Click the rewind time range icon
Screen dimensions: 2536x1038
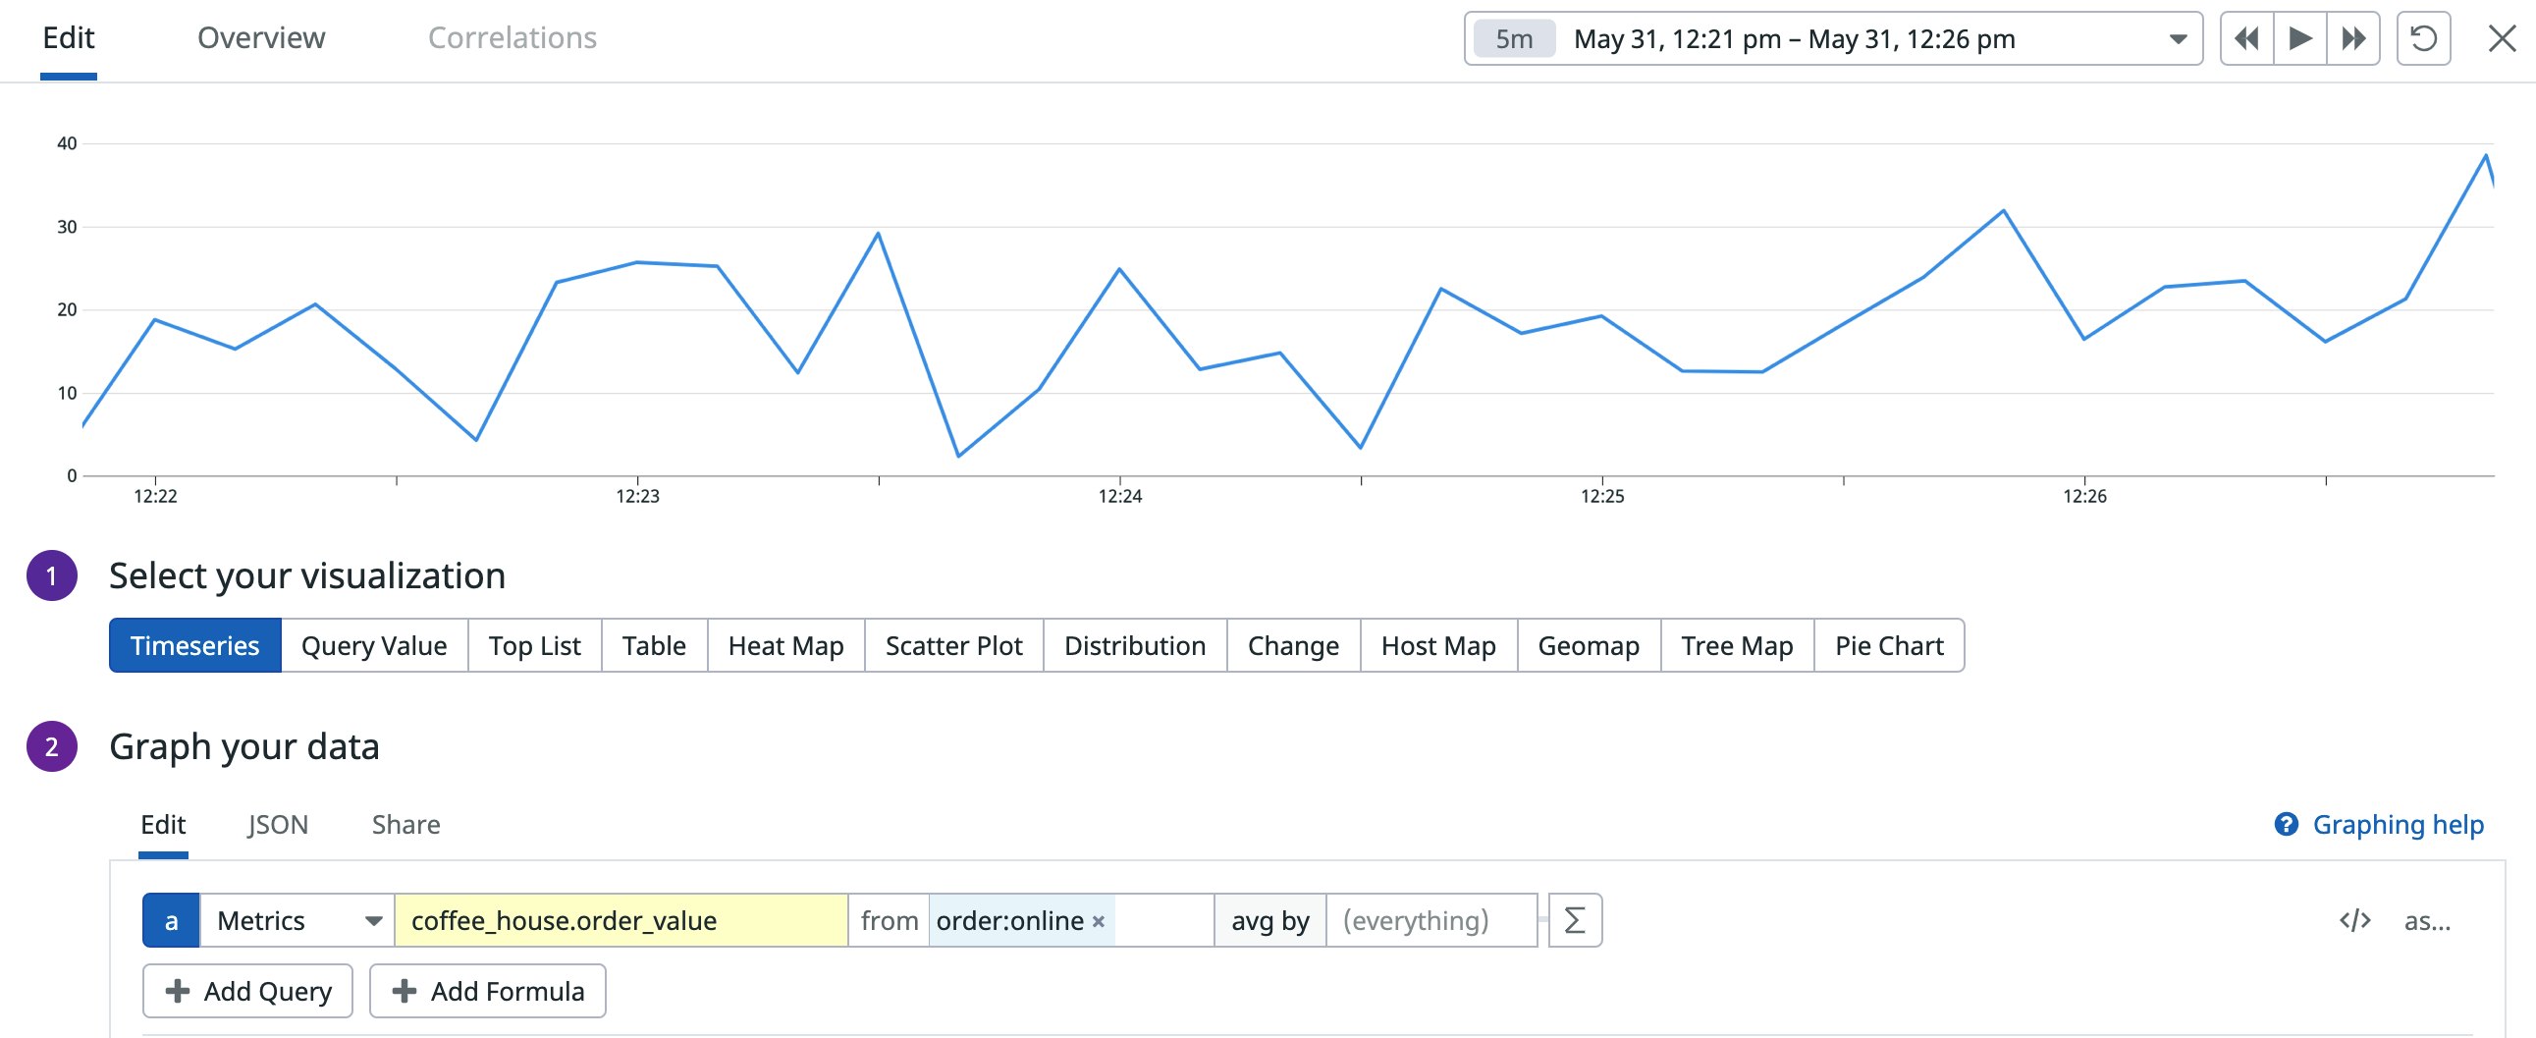click(x=2246, y=39)
